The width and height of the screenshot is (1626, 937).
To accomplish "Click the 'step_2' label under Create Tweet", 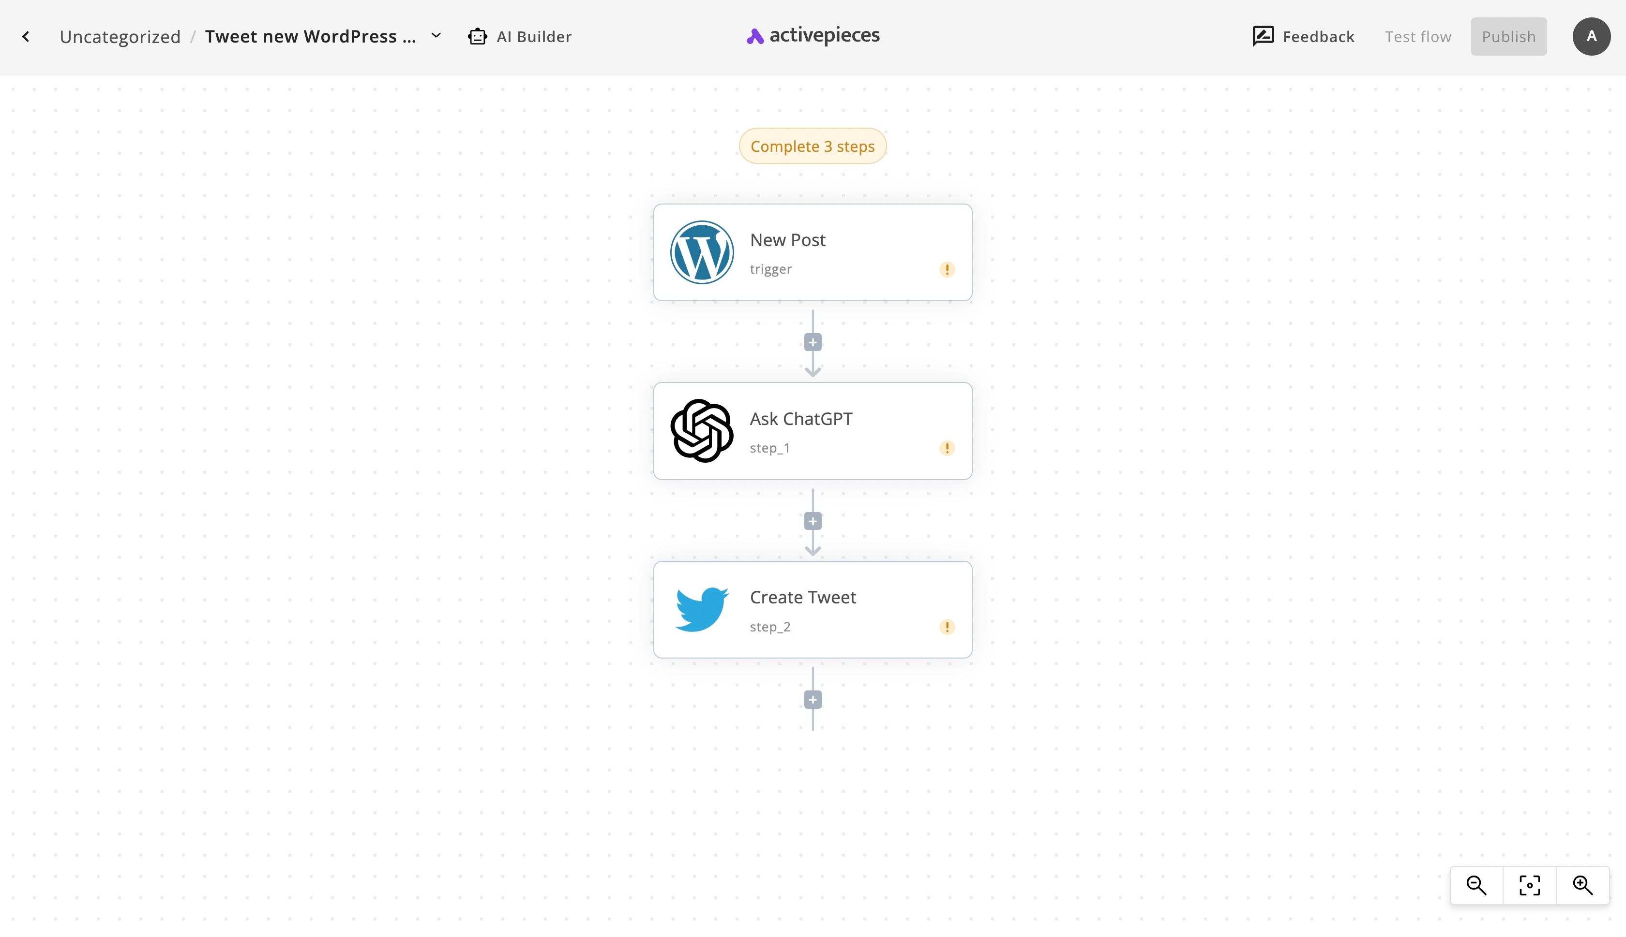I will point(770,627).
